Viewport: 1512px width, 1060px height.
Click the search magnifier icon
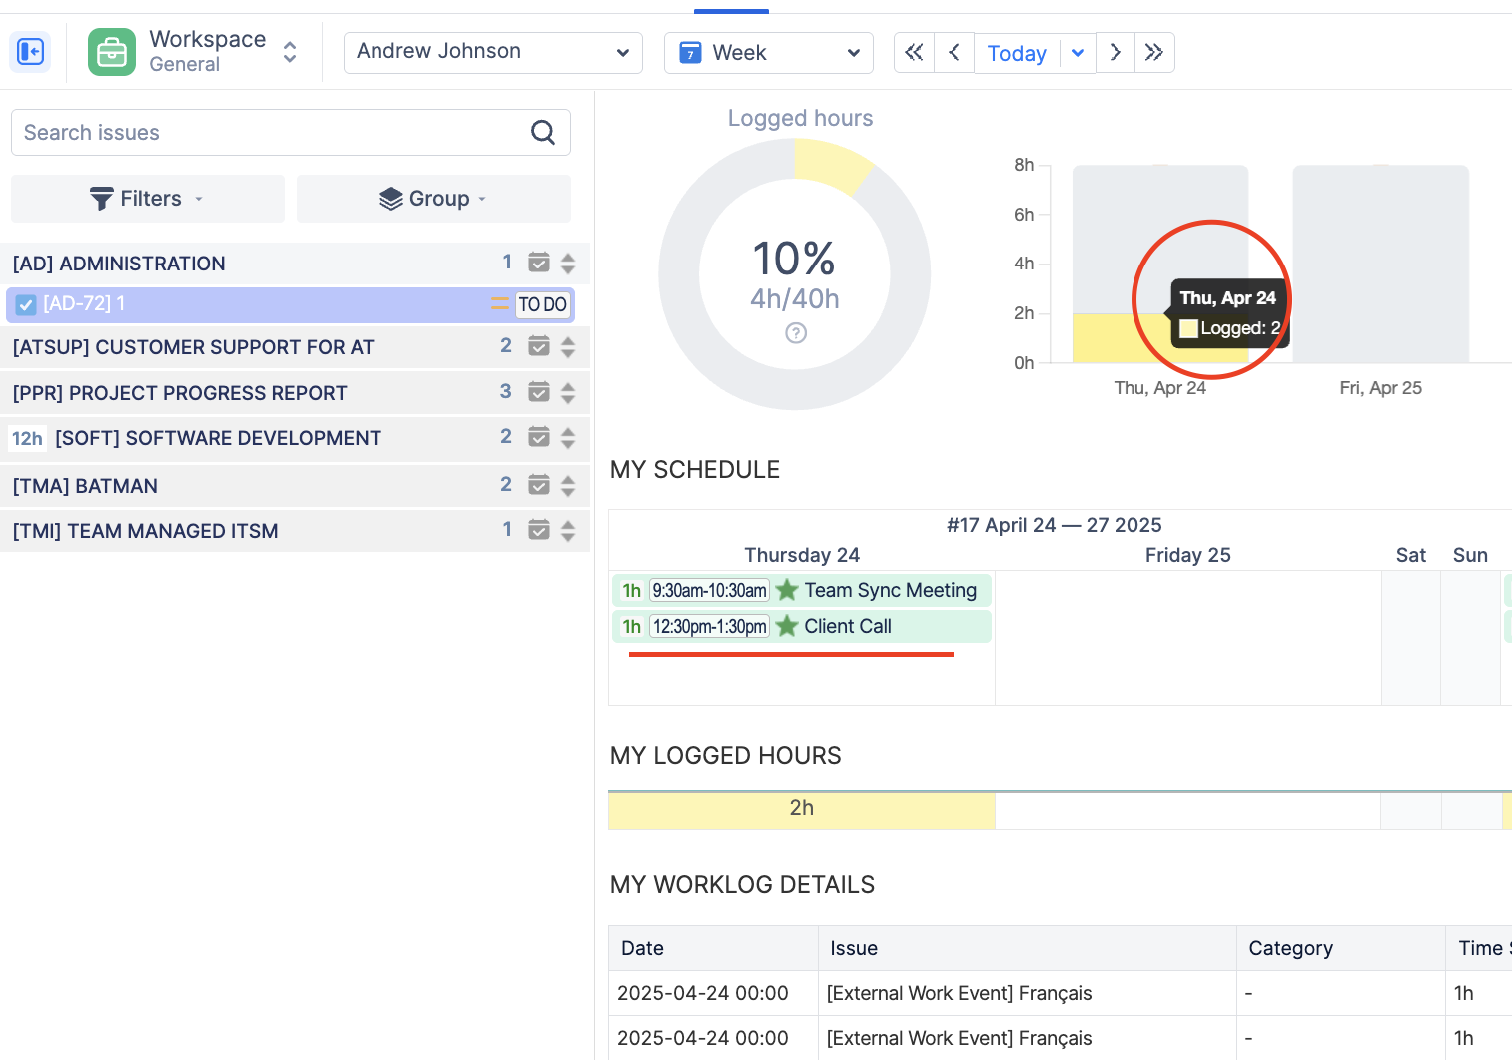click(543, 133)
